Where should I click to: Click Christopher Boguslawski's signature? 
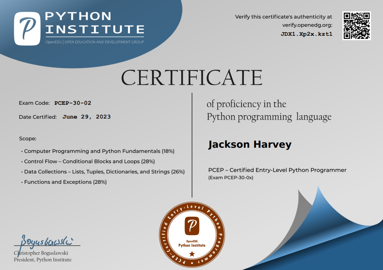(x=47, y=240)
